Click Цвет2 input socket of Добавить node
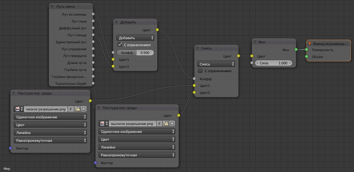 pos(113,66)
